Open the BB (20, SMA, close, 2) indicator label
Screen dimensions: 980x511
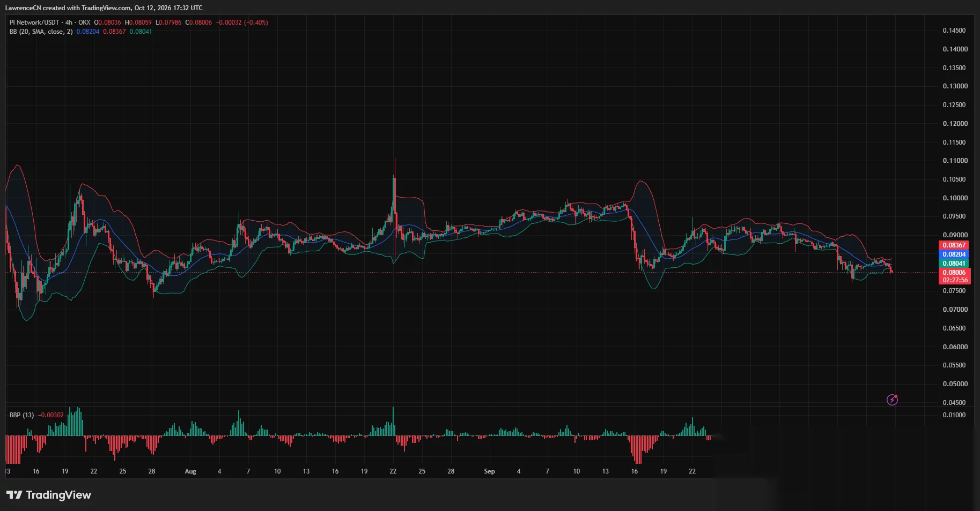tap(41, 32)
